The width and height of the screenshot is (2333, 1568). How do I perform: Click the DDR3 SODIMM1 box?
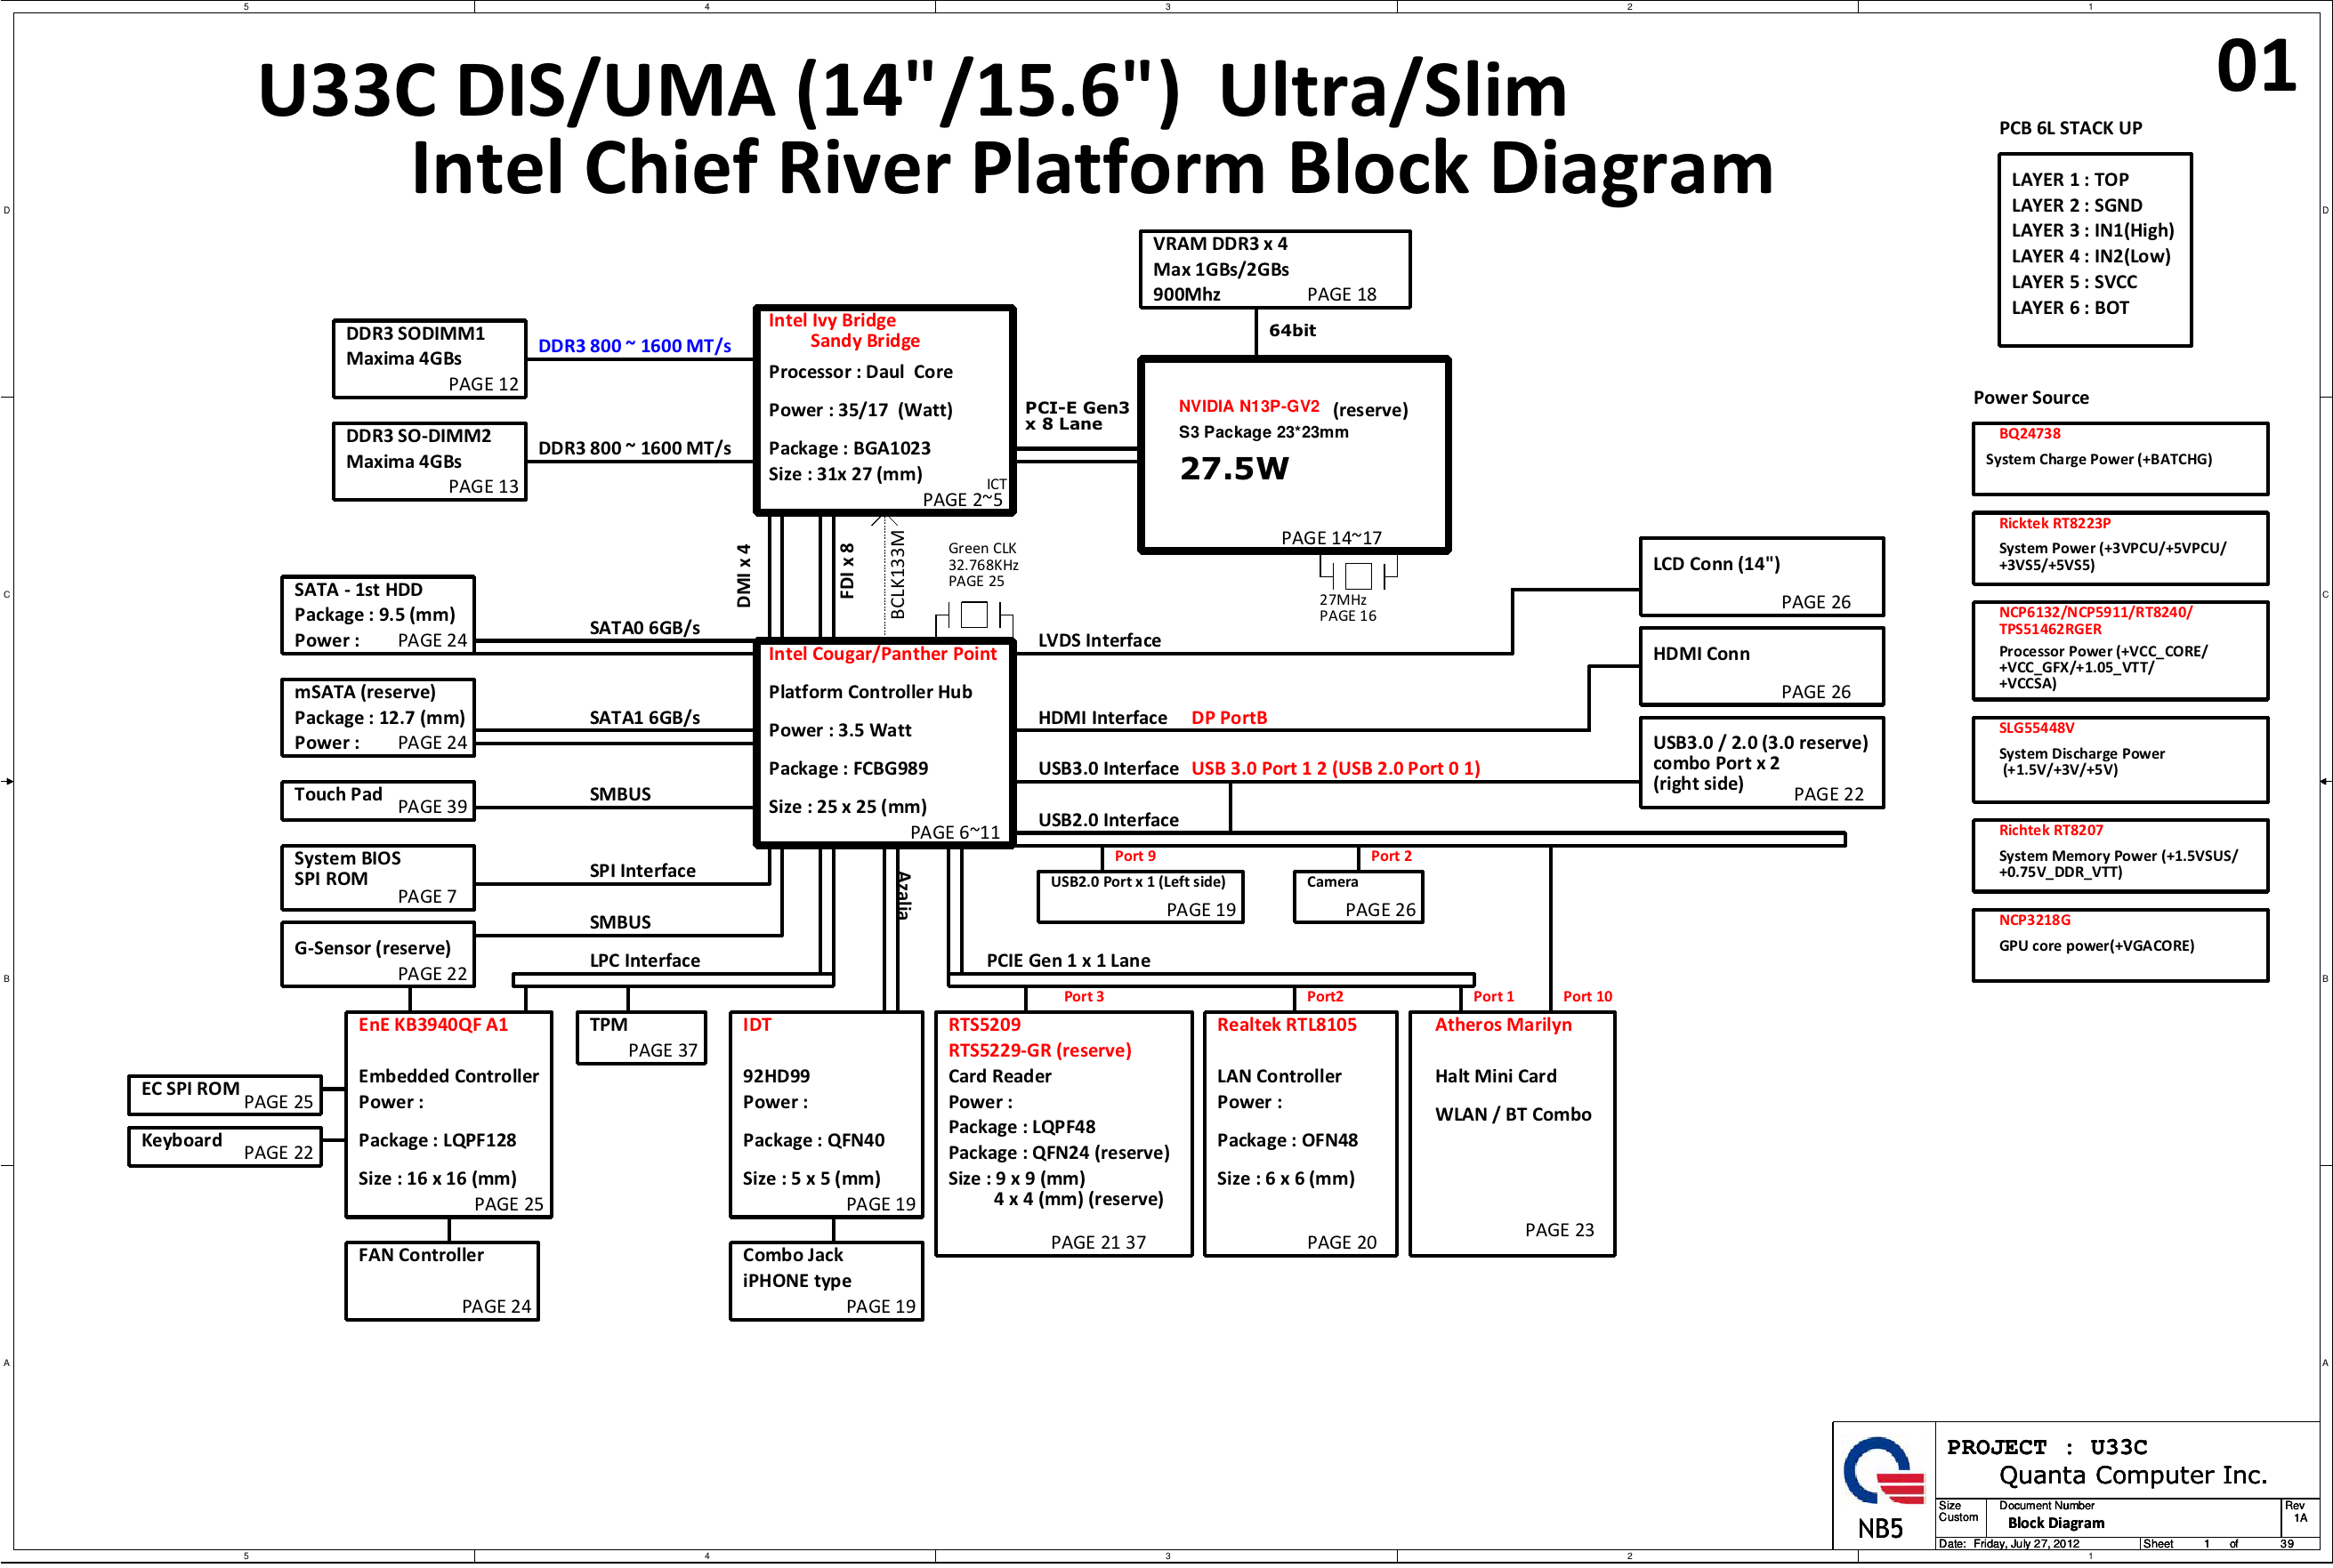click(x=429, y=359)
